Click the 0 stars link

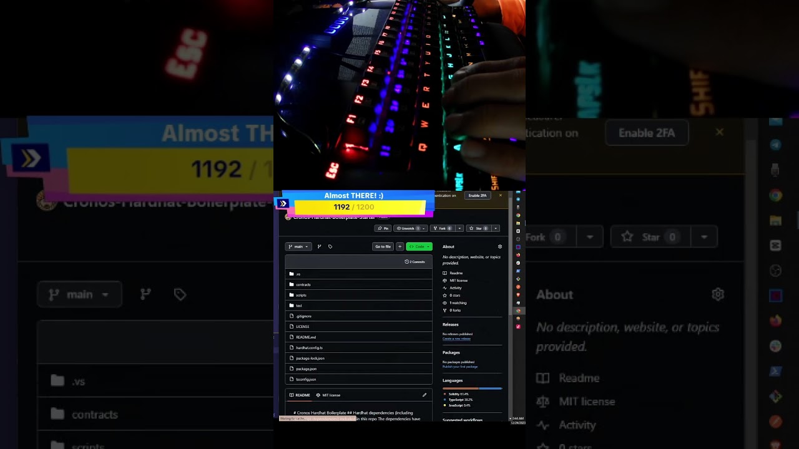click(451, 296)
